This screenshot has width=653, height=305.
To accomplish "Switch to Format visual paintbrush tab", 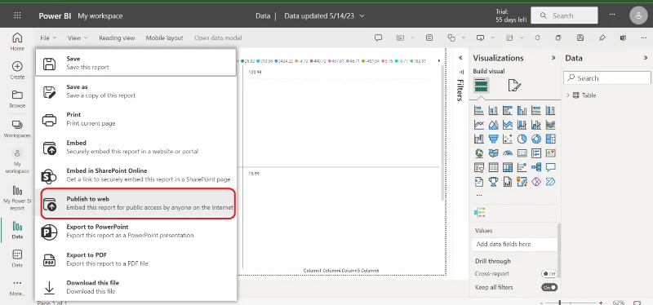I will [514, 86].
